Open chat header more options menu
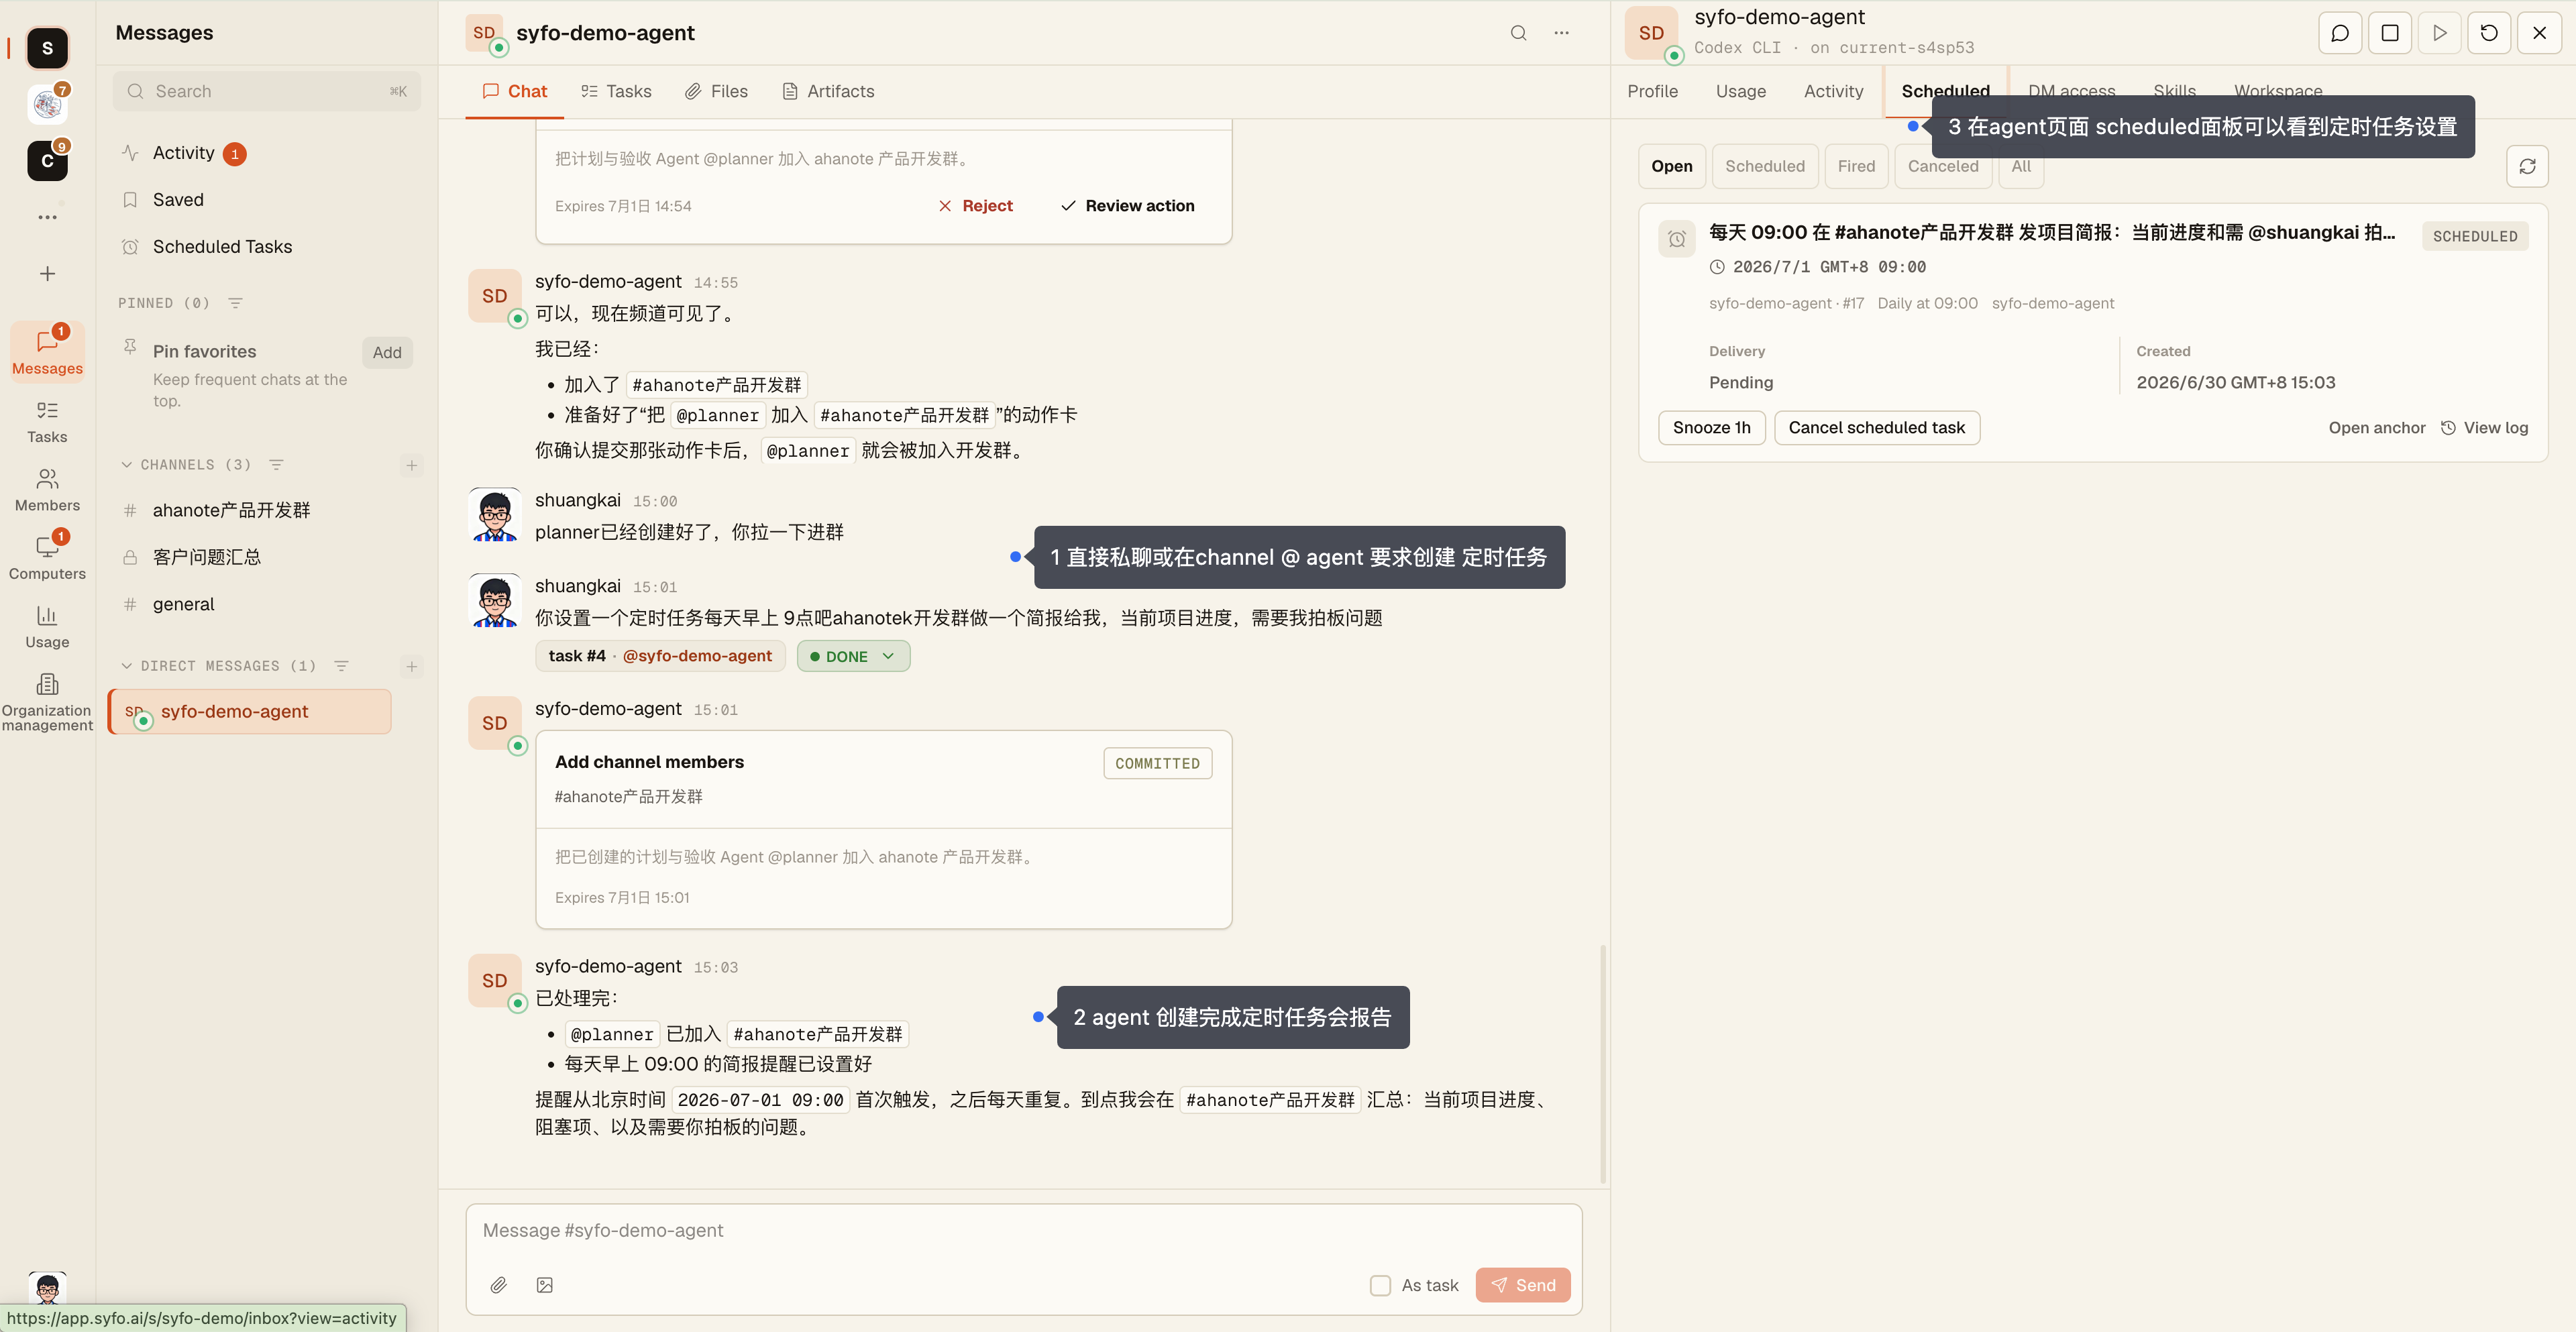This screenshot has height=1332, width=2576. point(1561,33)
